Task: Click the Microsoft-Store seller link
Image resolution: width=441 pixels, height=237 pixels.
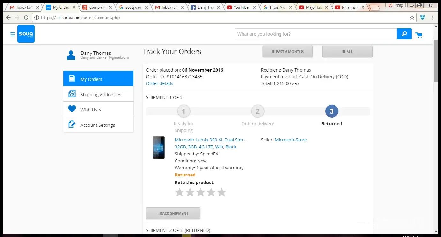Action: 291,140
